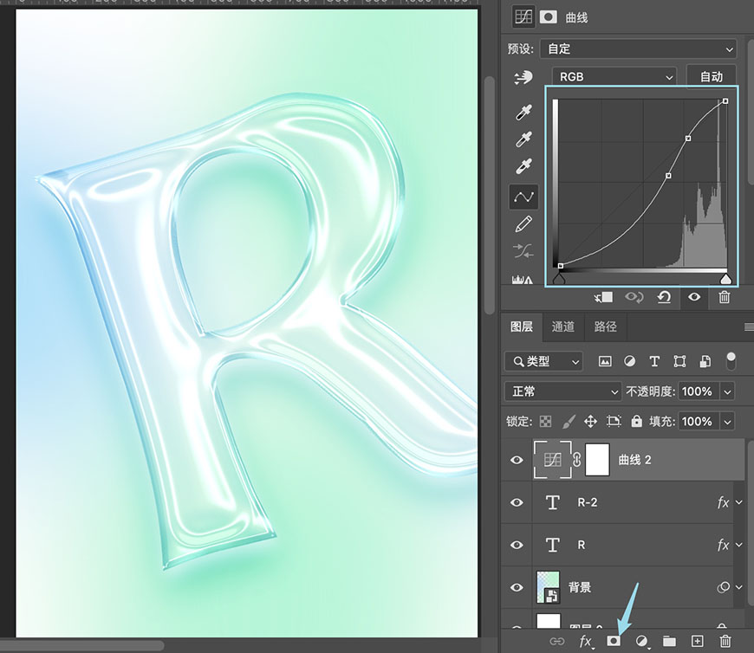Click the curves adjustment icon in properties header
This screenshot has height=653, width=754.
click(x=523, y=17)
